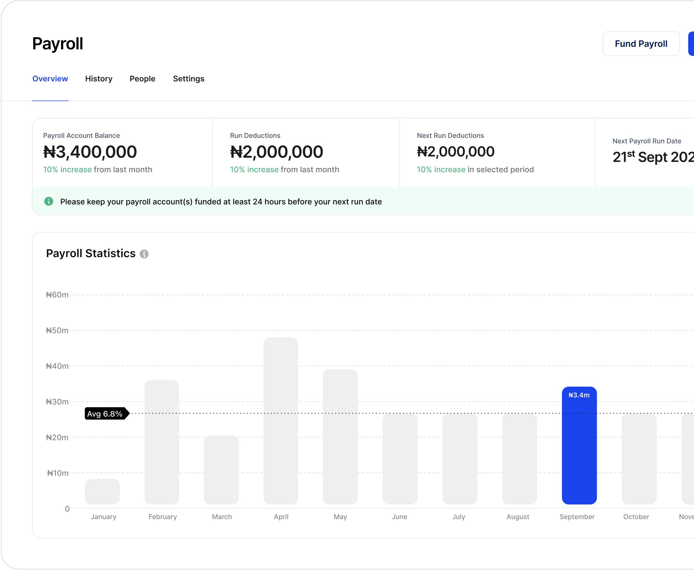Select the June bar in chart
This screenshot has height=570, width=694.
click(400, 459)
